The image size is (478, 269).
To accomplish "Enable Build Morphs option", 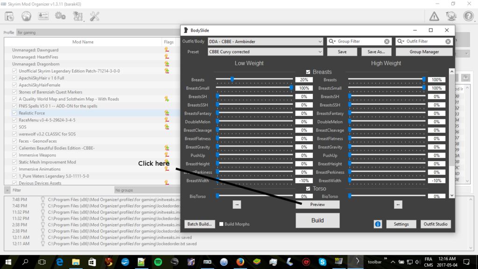I will coord(221,224).
